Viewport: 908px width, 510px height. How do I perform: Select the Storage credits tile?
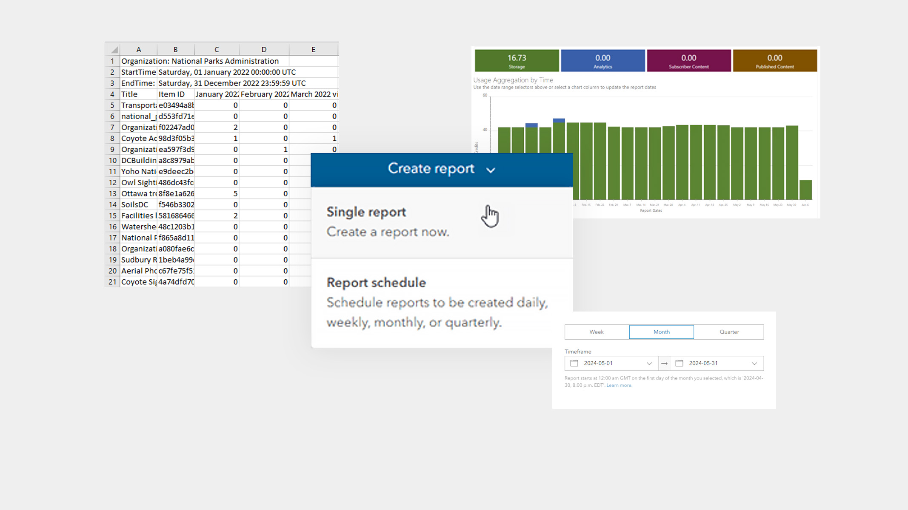[x=517, y=60]
